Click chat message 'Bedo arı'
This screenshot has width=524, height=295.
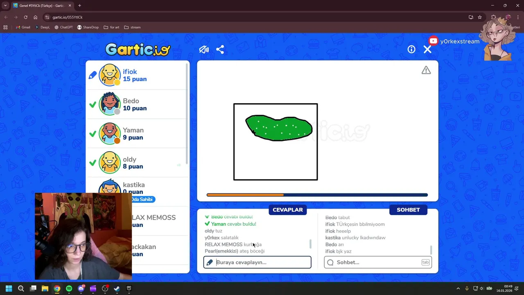[x=334, y=245]
